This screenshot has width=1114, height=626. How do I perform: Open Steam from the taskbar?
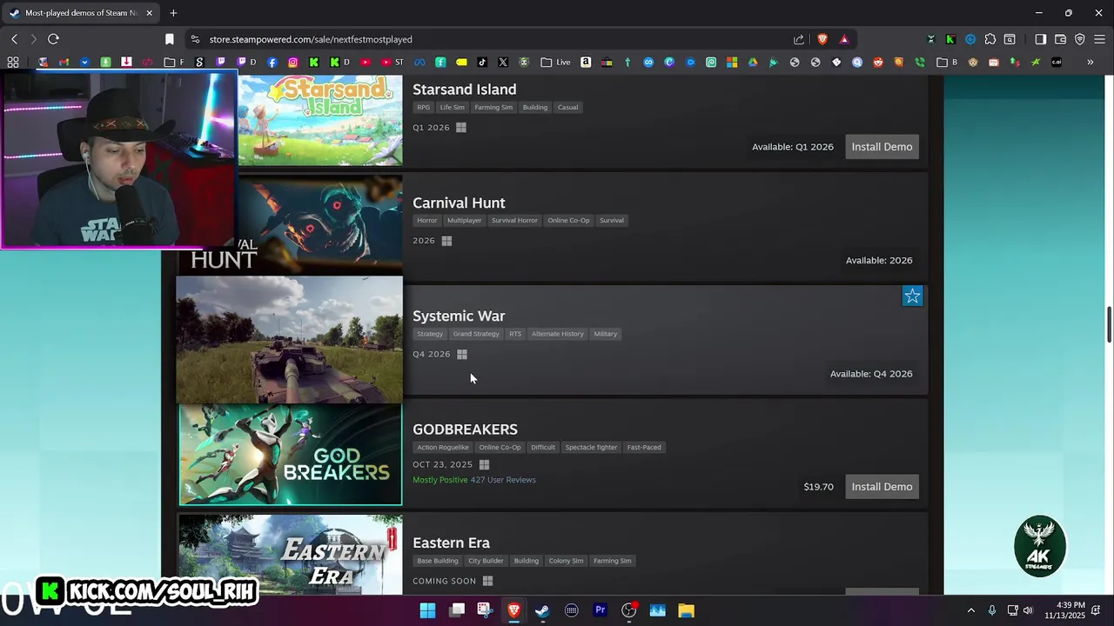click(542, 610)
